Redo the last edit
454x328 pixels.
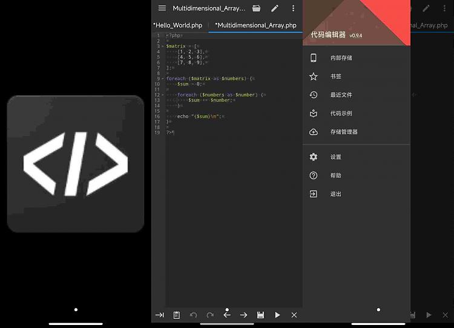click(x=210, y=315)
